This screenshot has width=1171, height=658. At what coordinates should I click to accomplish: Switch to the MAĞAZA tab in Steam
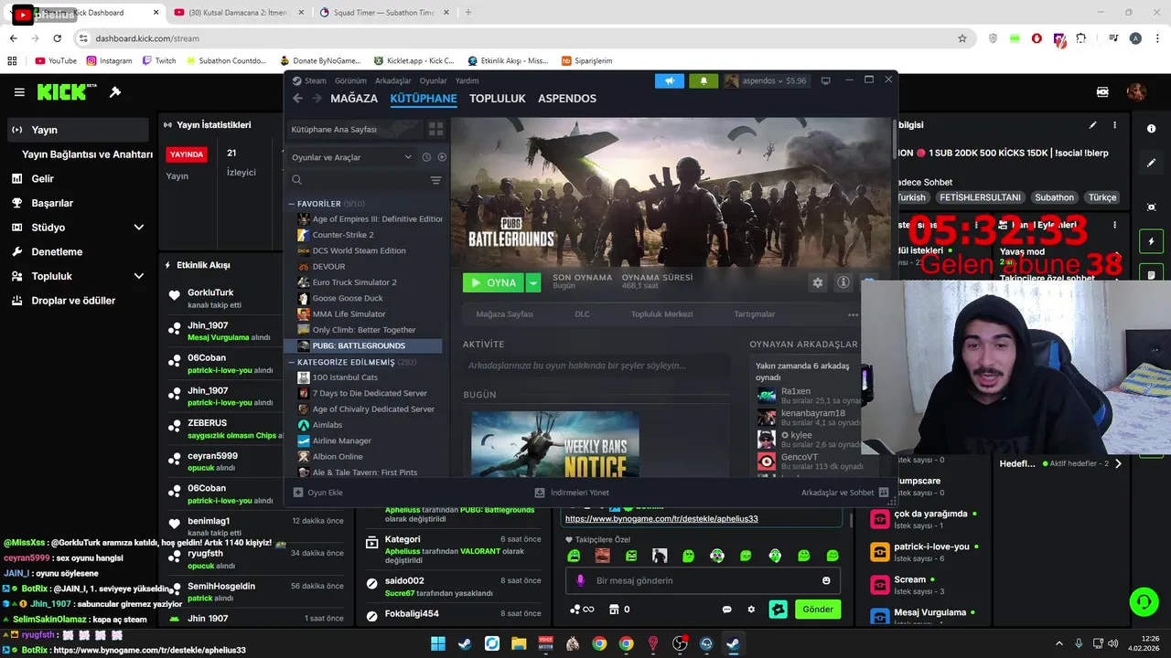(x=354, y=99)
